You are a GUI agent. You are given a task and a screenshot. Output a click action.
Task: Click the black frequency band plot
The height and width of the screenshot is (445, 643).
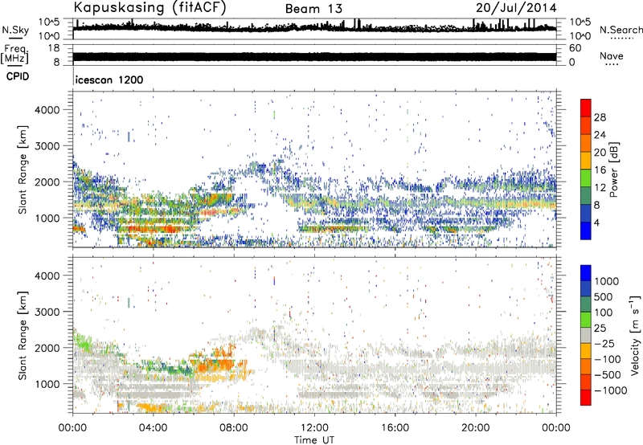click(314, 56)
